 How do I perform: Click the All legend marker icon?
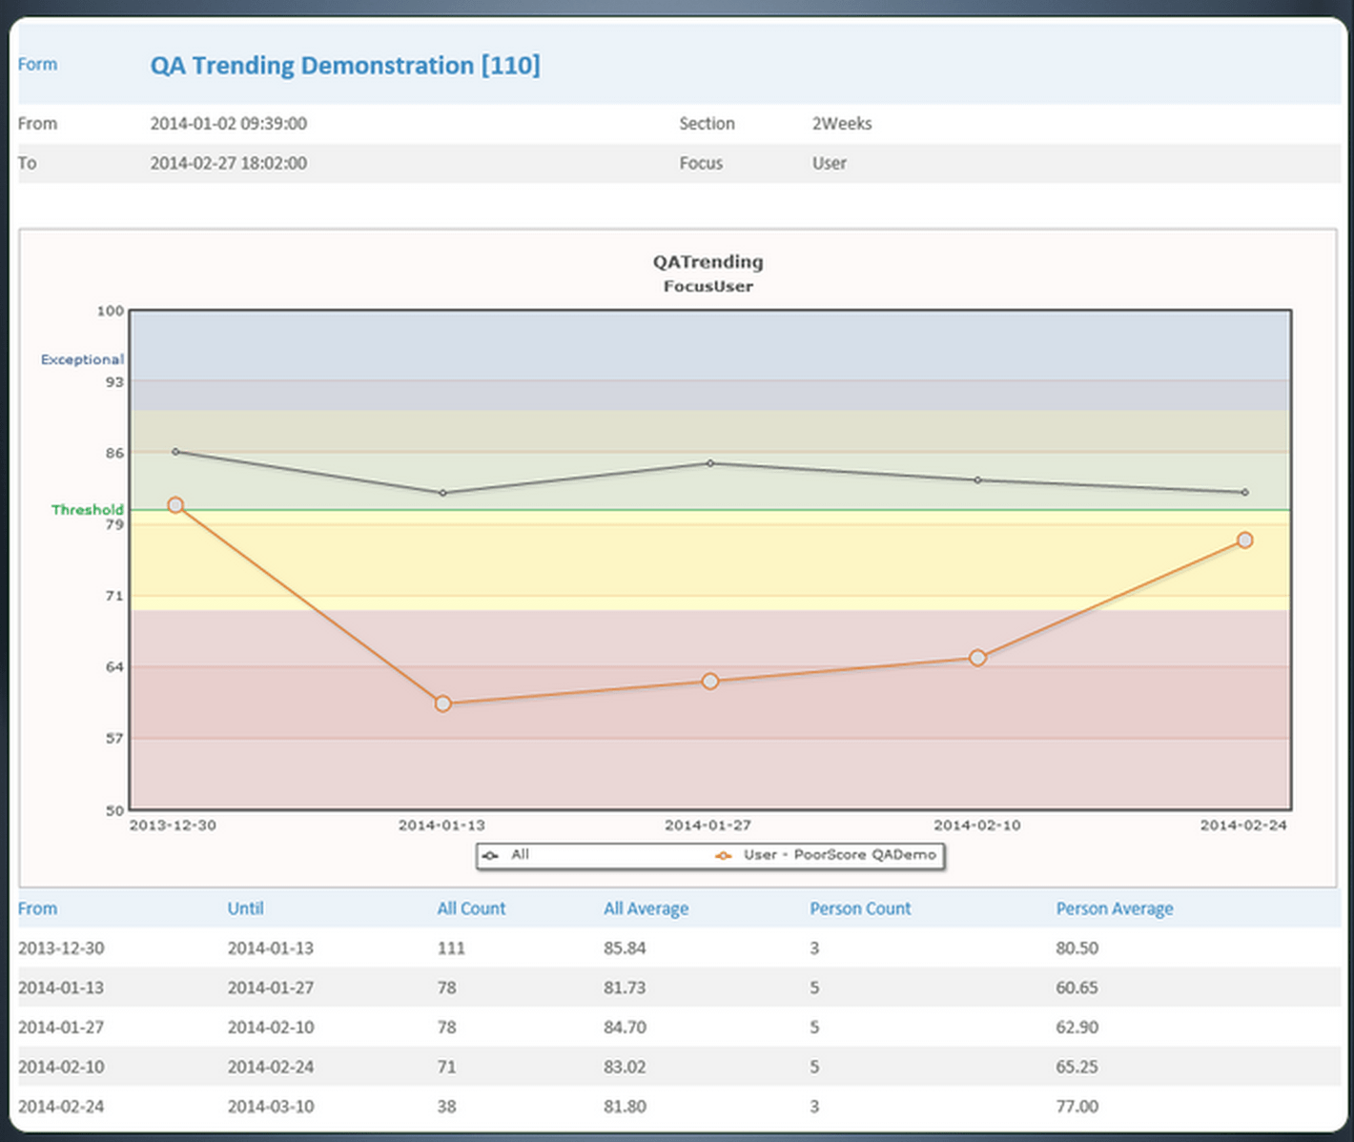click(490, 855)
